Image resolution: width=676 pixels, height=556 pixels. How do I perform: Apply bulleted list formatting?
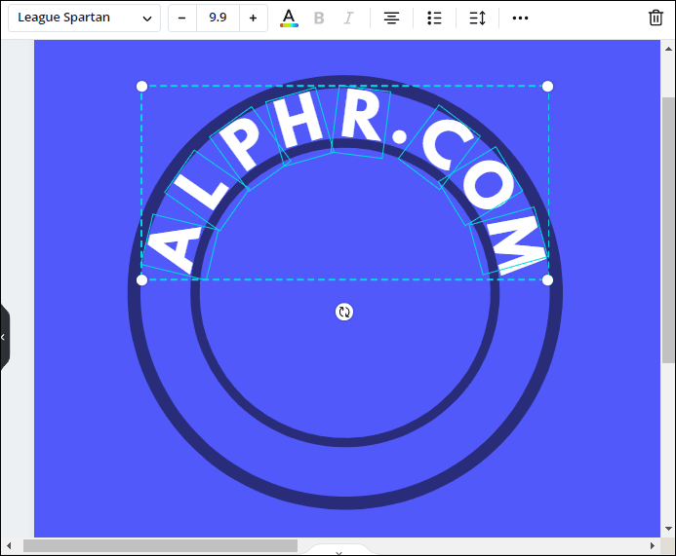pos(435,19)
